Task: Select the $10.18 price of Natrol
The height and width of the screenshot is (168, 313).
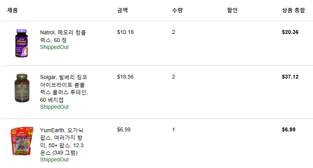Action: pos(125,32)
